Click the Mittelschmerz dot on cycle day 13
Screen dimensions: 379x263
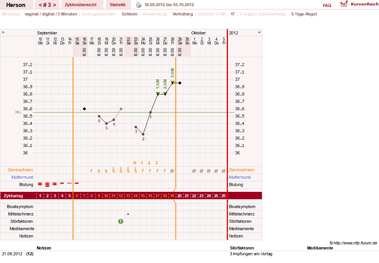click(128, 214)
